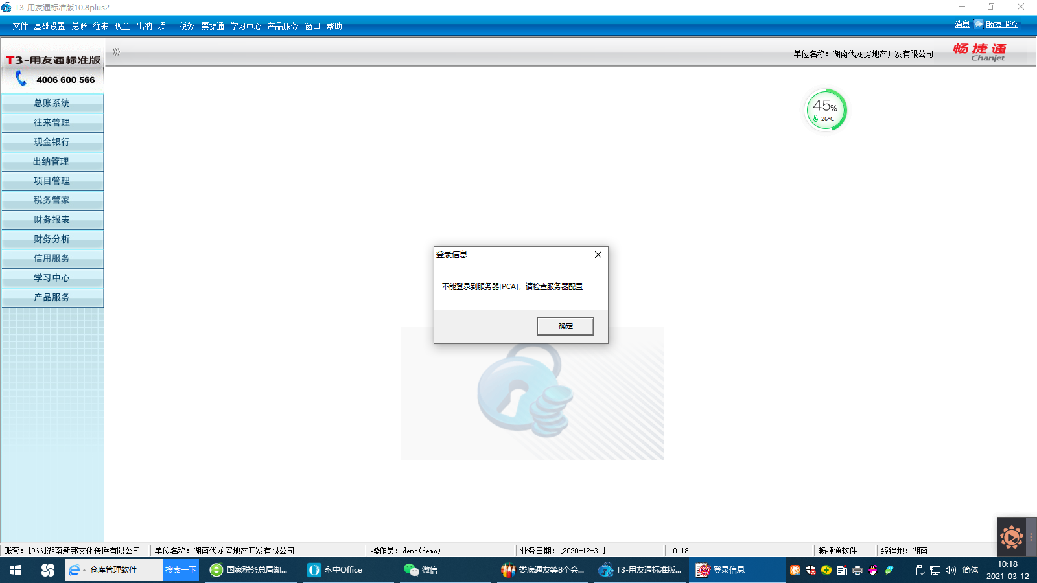Click the 45% memory usage floating widget

click(825, 109)
